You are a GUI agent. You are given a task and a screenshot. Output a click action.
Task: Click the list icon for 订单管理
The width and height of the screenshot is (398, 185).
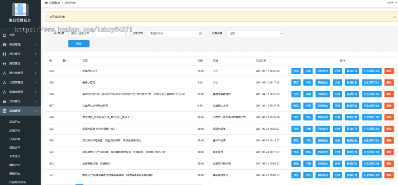[4, 101]
